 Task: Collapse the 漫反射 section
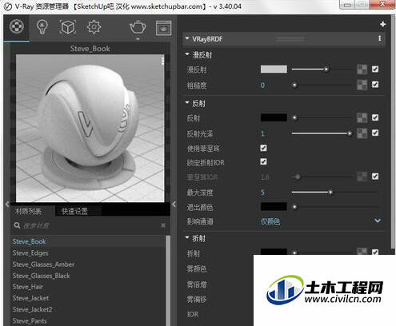[x=187, y=54]
